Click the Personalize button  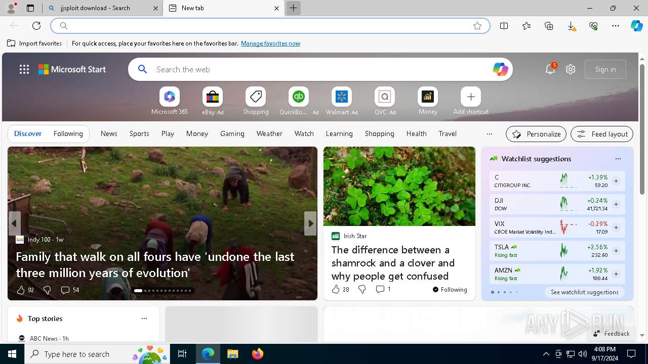point(536,134)
